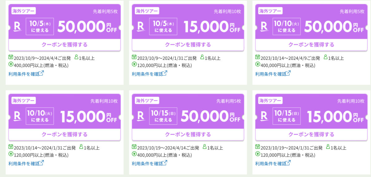Click yen icon under 10/10 50,000円 coupon
371x177 pixels.
tap(258, 65)
